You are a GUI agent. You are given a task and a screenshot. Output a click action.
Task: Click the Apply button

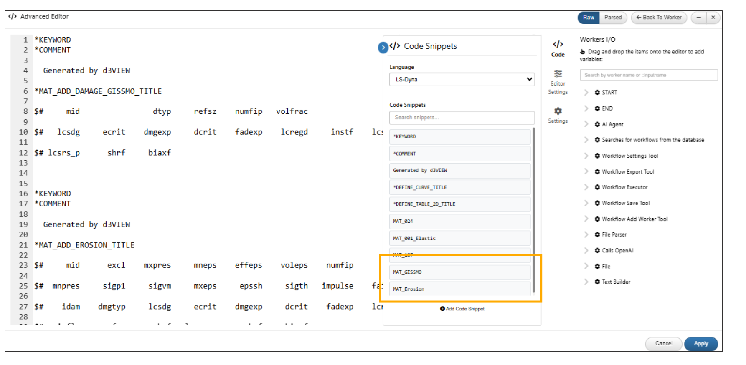click(701, 344)
